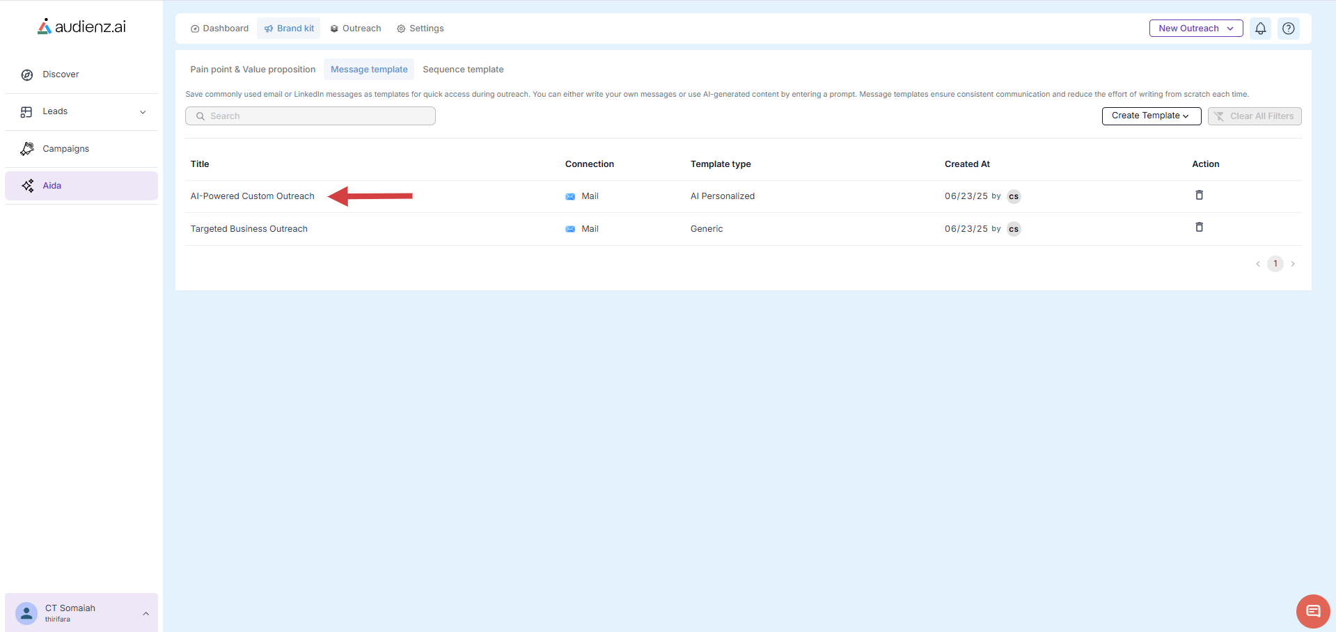Image resolution: width=1336 pixels, height=632 pixels.
Task: Click the AI Personalized template type cell
Action: (x=723, y=196)
